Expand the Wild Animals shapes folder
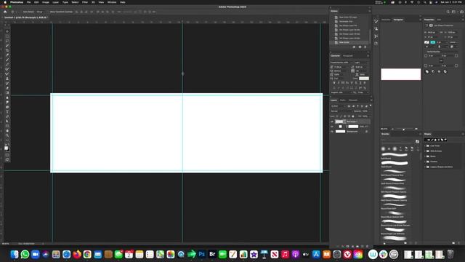Viewport: 465px width, 262px height. click(x=425, y=151)
